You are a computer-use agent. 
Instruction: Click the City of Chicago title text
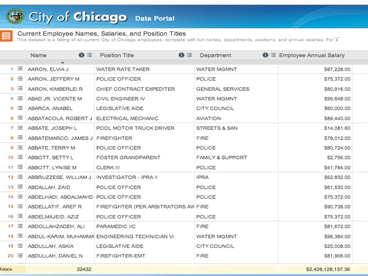pyautogui.click(x=78, y=17)
